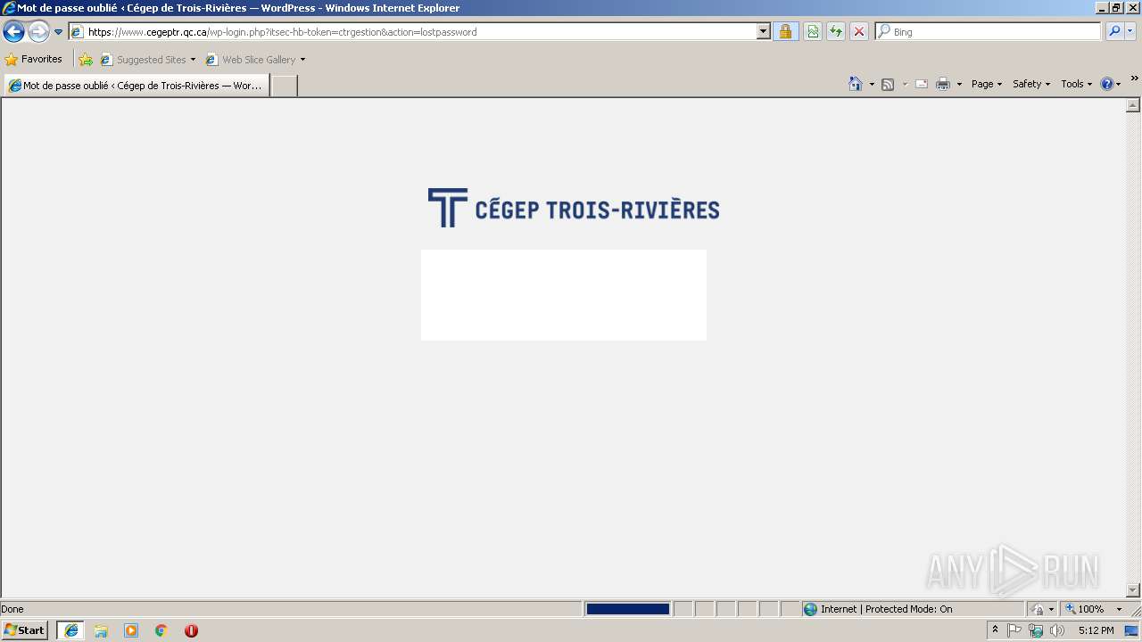Click the network tray icon
This screenshot has width=1142, height=642.
click(x=1036, y=630)
